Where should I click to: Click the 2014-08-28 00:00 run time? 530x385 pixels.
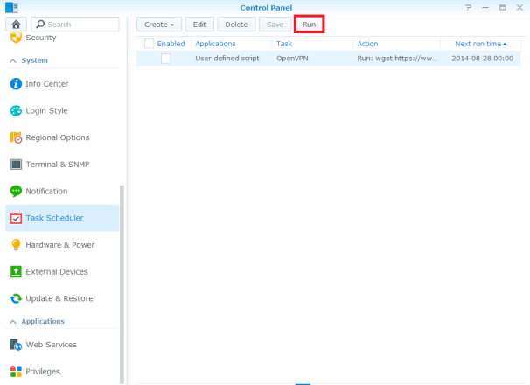point(483,59)
